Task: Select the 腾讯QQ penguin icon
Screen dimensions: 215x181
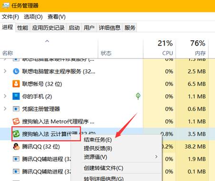Action: coord(16,146)
